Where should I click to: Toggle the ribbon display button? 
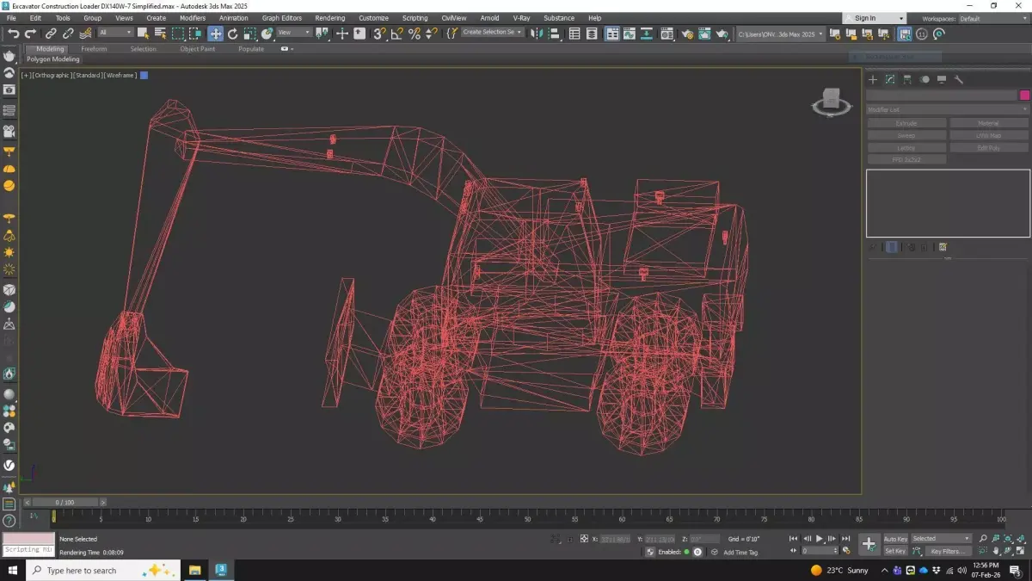click(x=611, y=34)
